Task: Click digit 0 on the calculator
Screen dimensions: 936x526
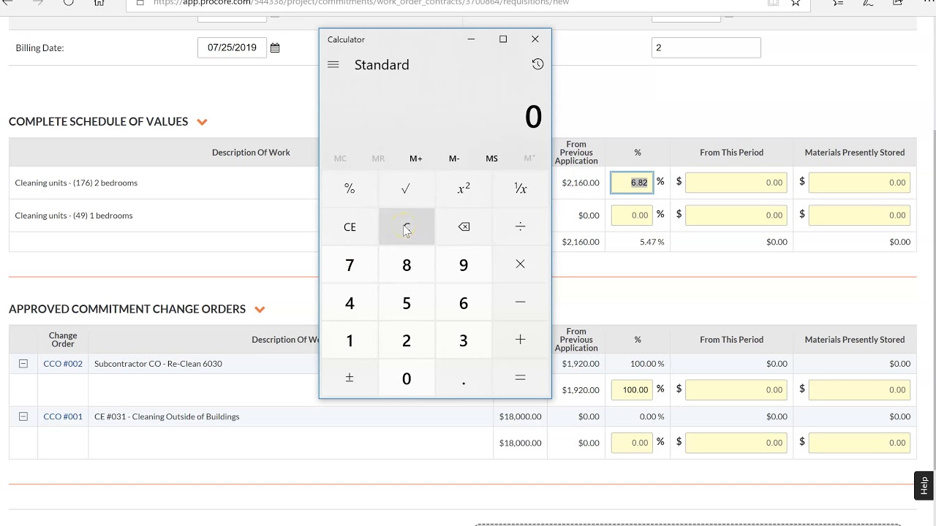Action: [407, 378]
